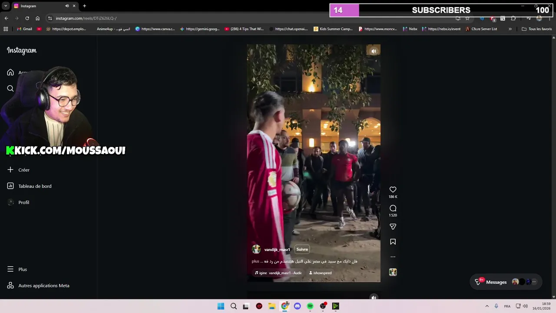556x313 pixels.
Task: Open the vandijk_masr1 original audio link
Action: pos(280,273)
